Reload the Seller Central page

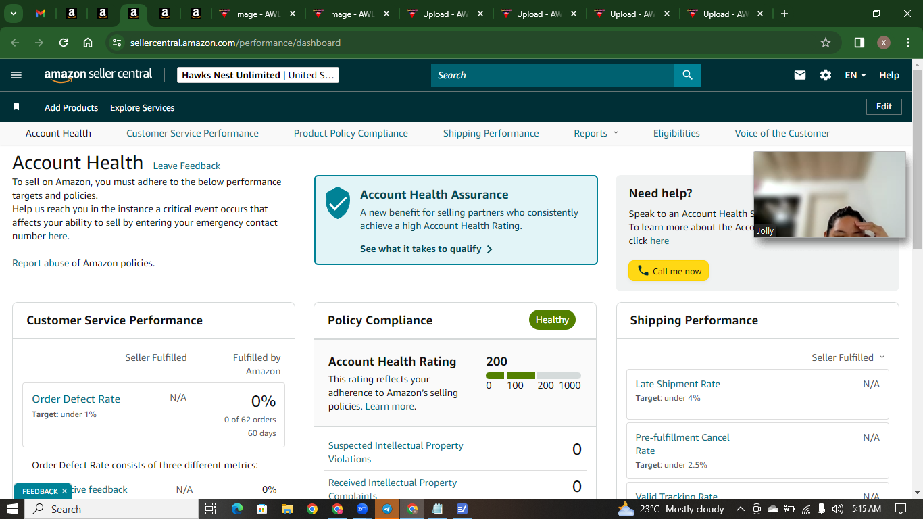tap(64, 43)
